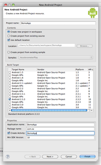Viewport: 101px width, 165px height.
Task: Click the Application name field
Action: 60,125
